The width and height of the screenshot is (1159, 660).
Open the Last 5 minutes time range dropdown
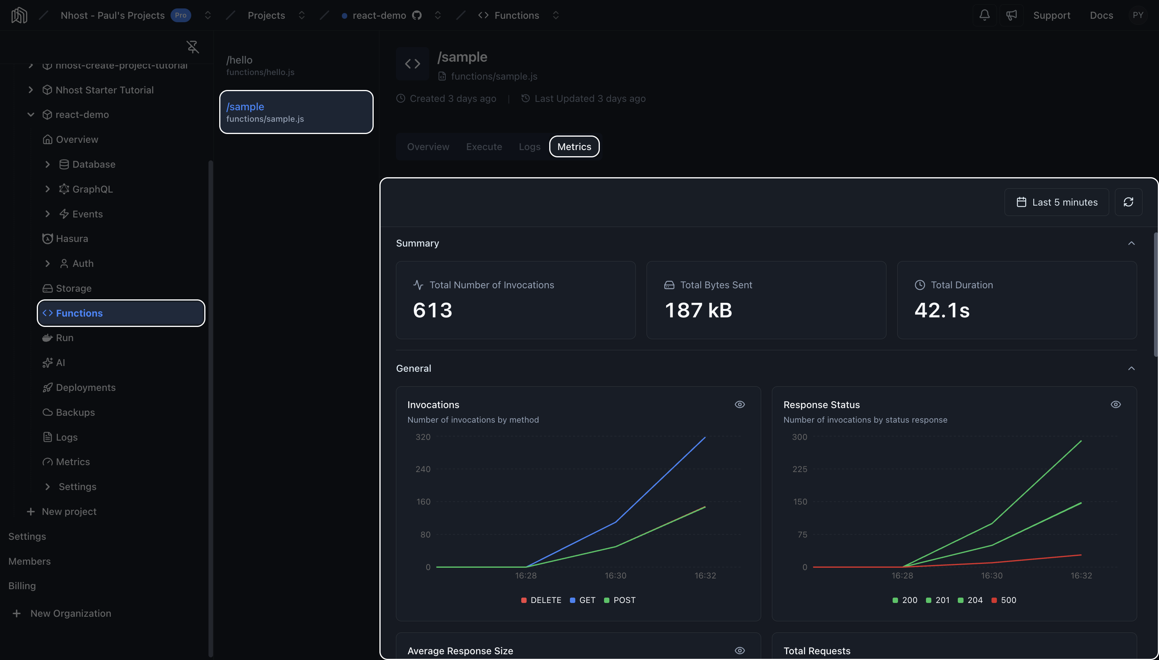[1056, 202]
